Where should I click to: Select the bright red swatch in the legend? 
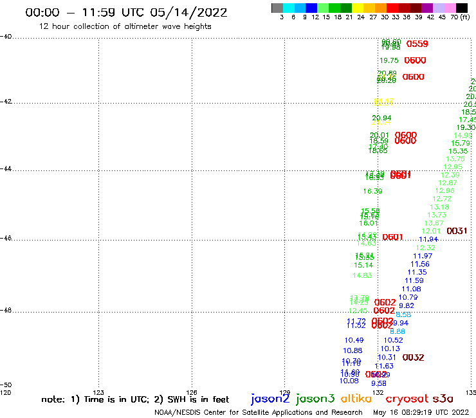point(392,8)
